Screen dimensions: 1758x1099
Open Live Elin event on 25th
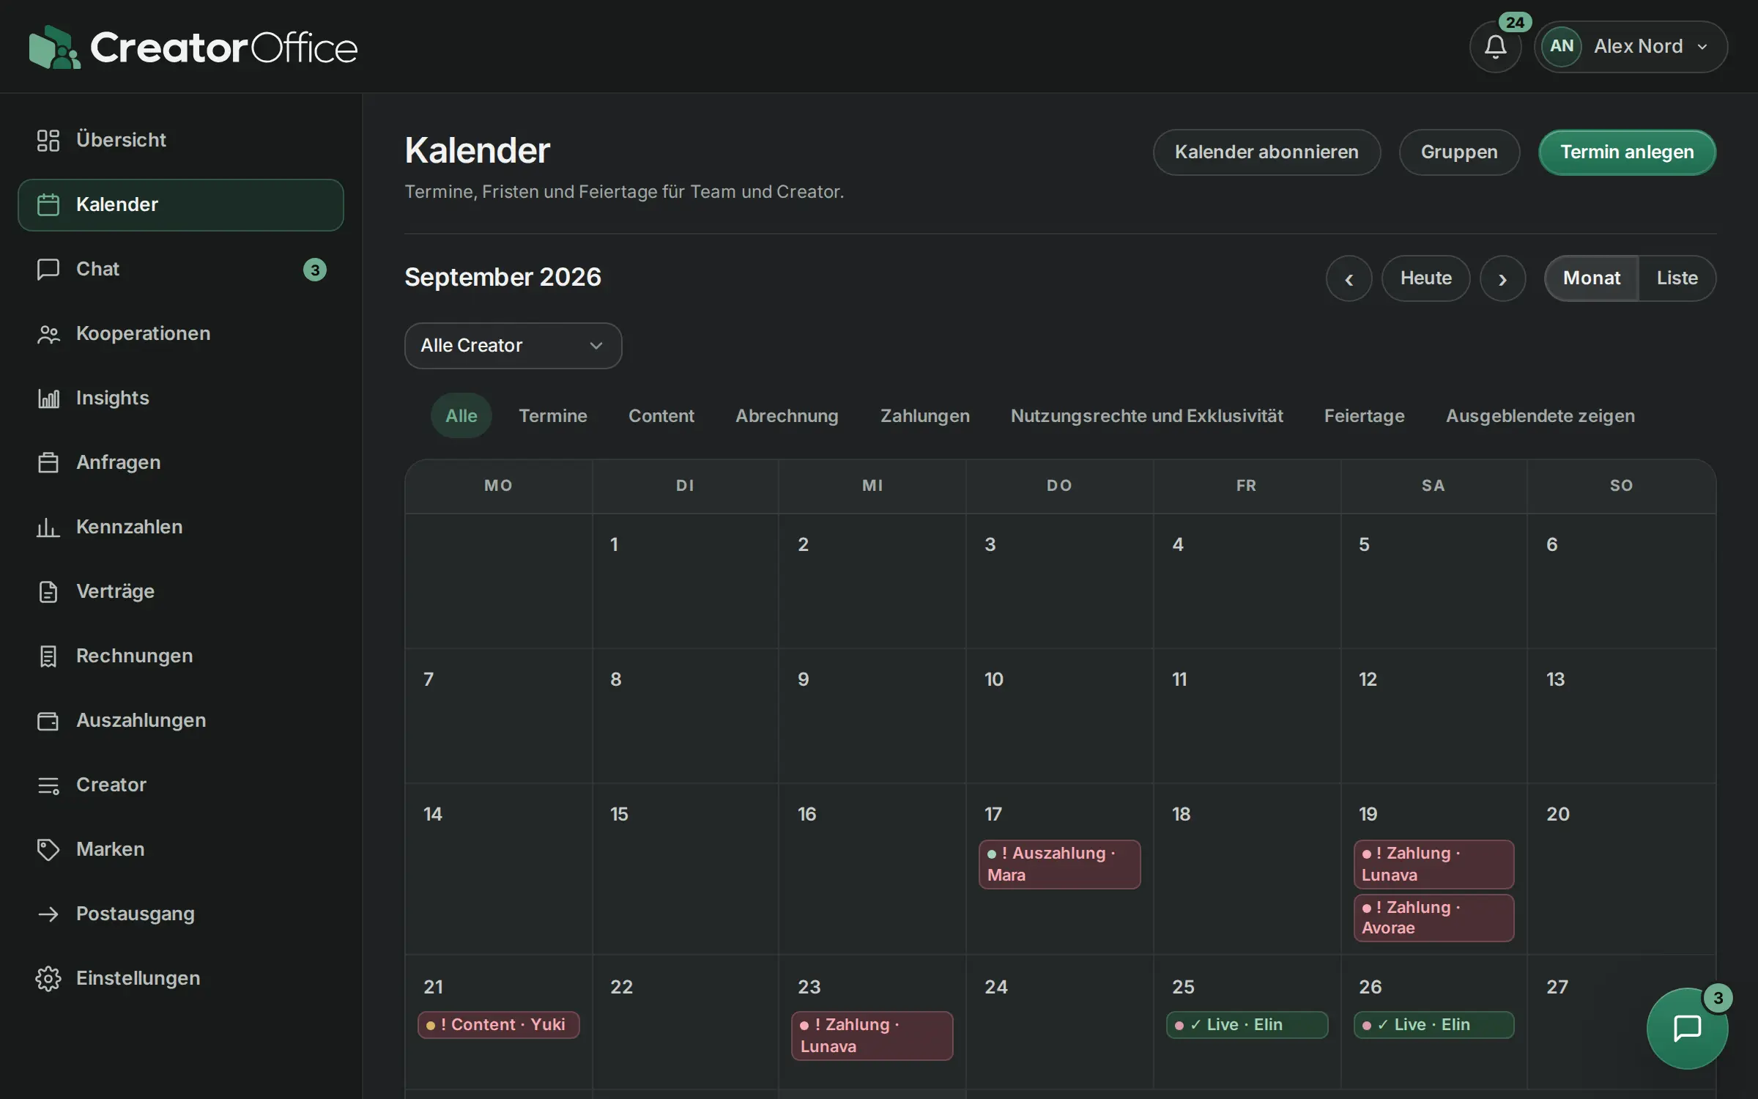pyautogui.click(x=1247, y=1025)
